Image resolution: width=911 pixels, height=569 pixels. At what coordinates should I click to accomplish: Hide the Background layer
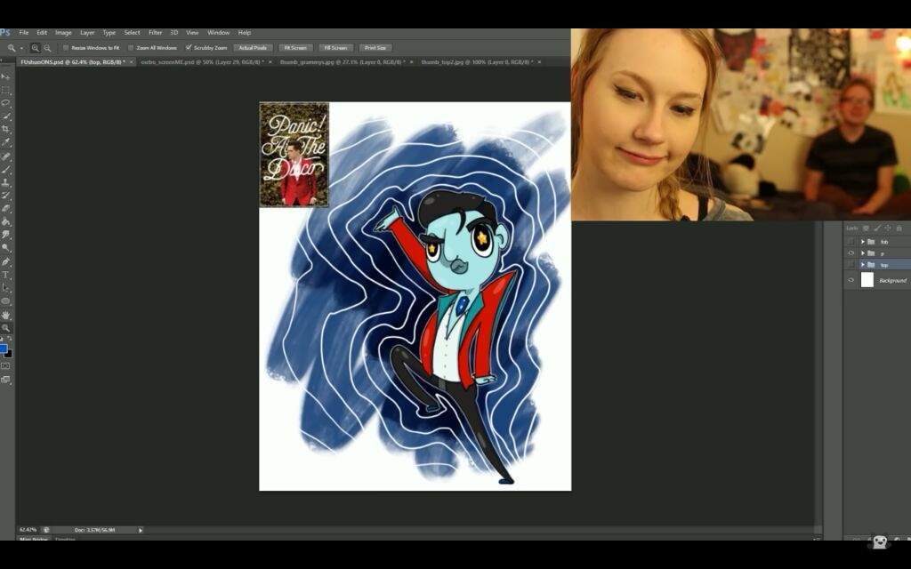(x=851, y=280)
